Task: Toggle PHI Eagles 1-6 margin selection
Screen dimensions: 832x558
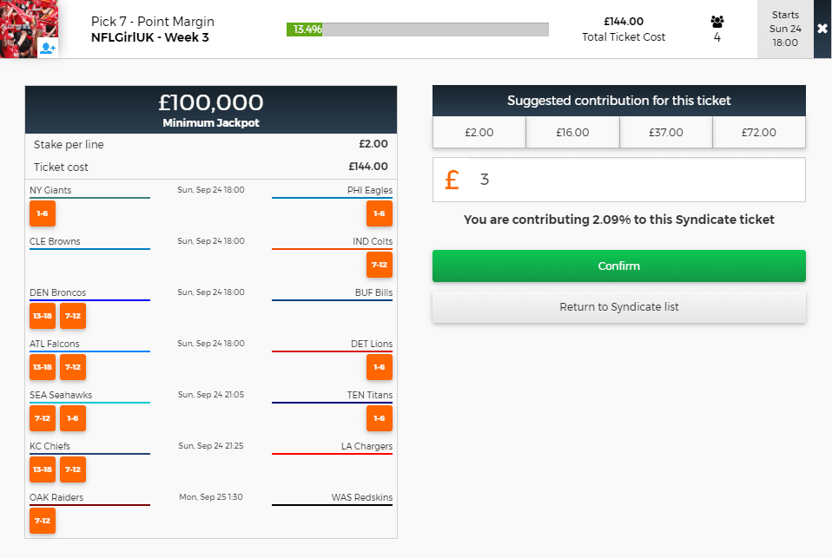Action: pyautogui.click(x=380, y=213)
